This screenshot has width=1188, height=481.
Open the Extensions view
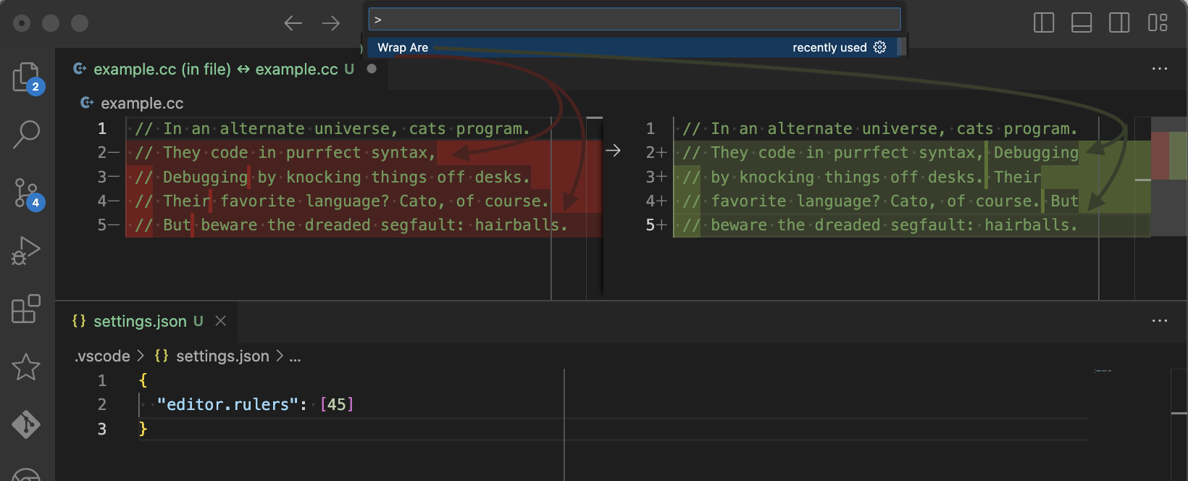[x=27, y=309]
